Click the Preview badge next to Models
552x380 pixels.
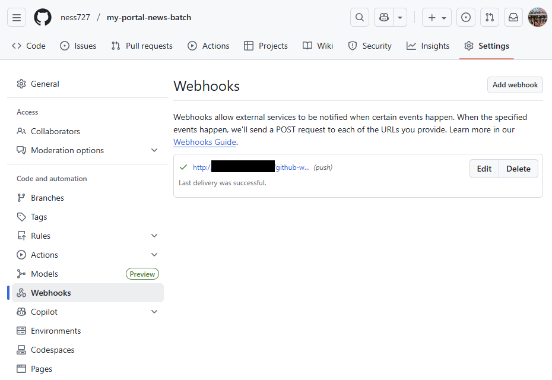(x=142, y=274)
